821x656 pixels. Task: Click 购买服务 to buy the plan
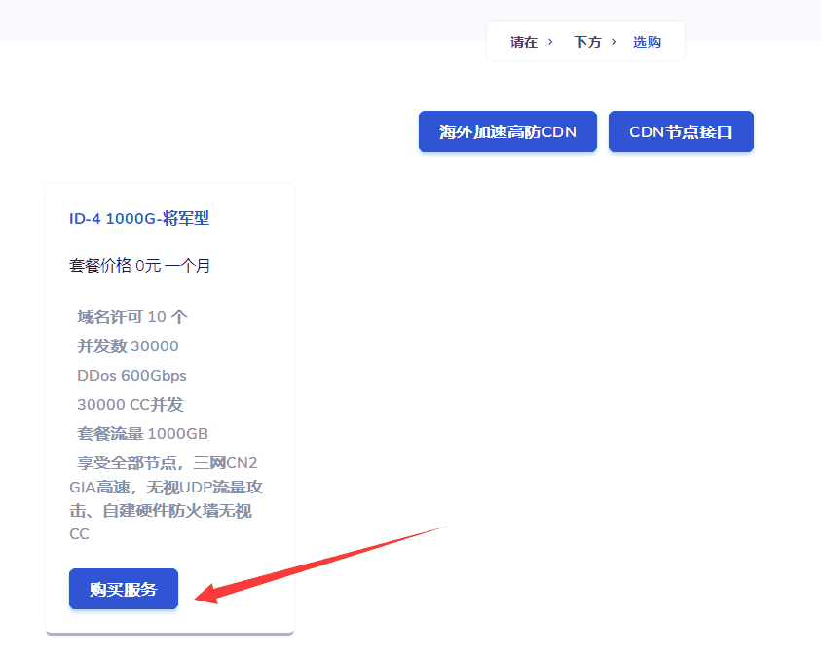click(123, 589)
